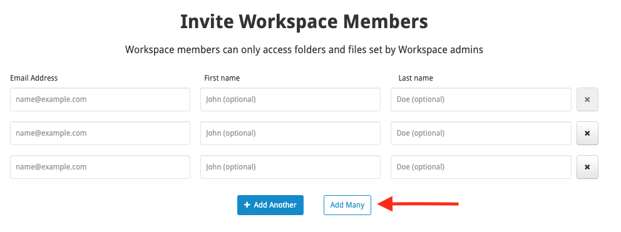This screenshot has width=621, height=232.
Task: Select the third row First name field
Action: 290,167
